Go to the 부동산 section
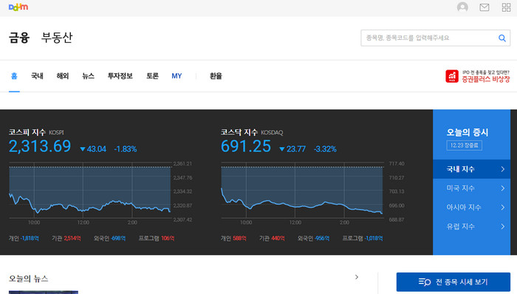 click(57, 38)
